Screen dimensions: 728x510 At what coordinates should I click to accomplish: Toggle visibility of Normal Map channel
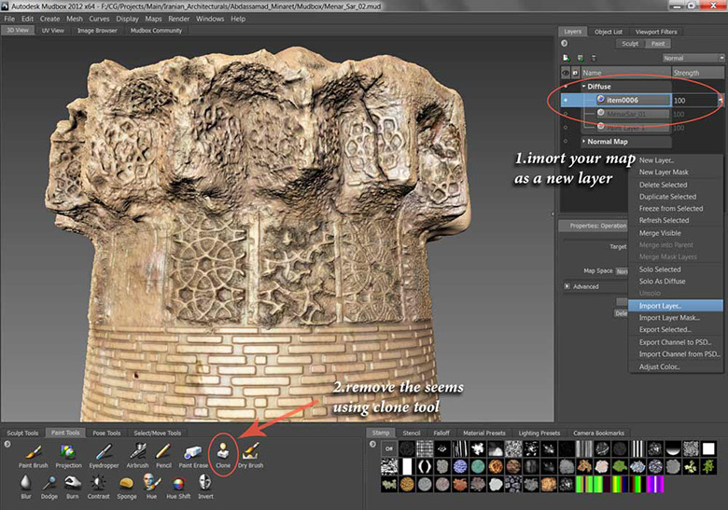(566, 142)
